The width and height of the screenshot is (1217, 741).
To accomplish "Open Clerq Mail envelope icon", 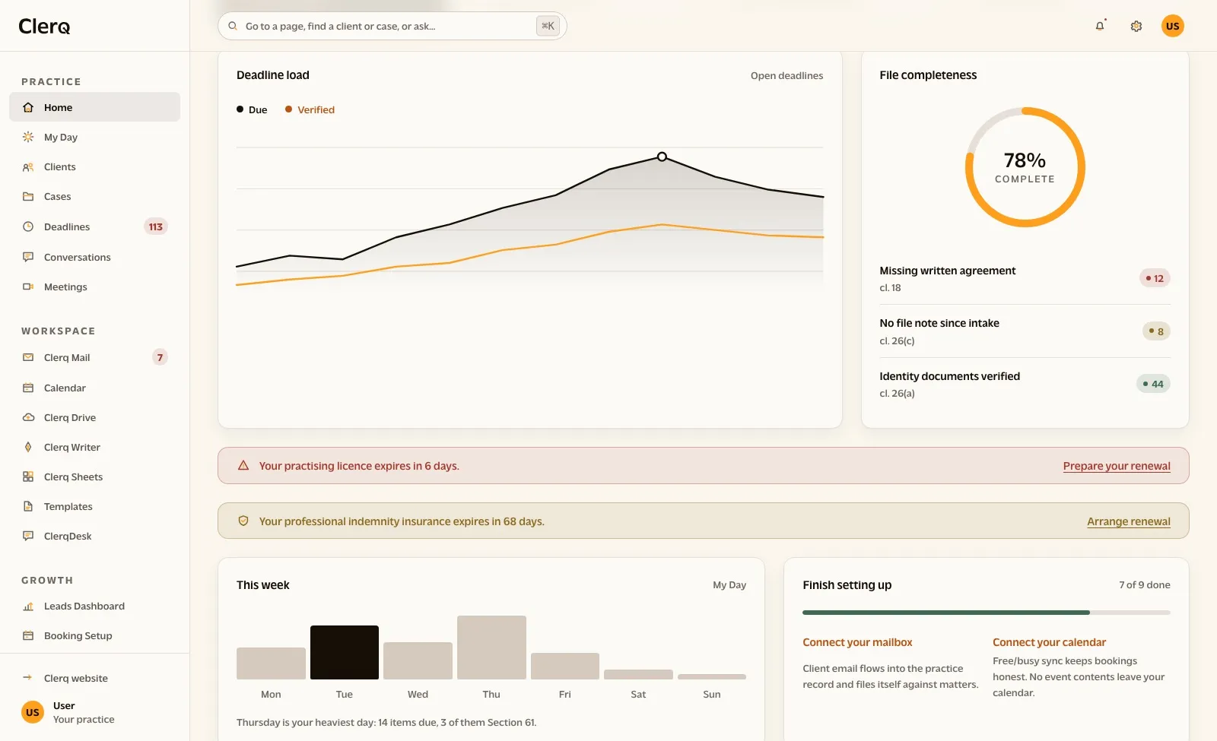I will (28, 357).
